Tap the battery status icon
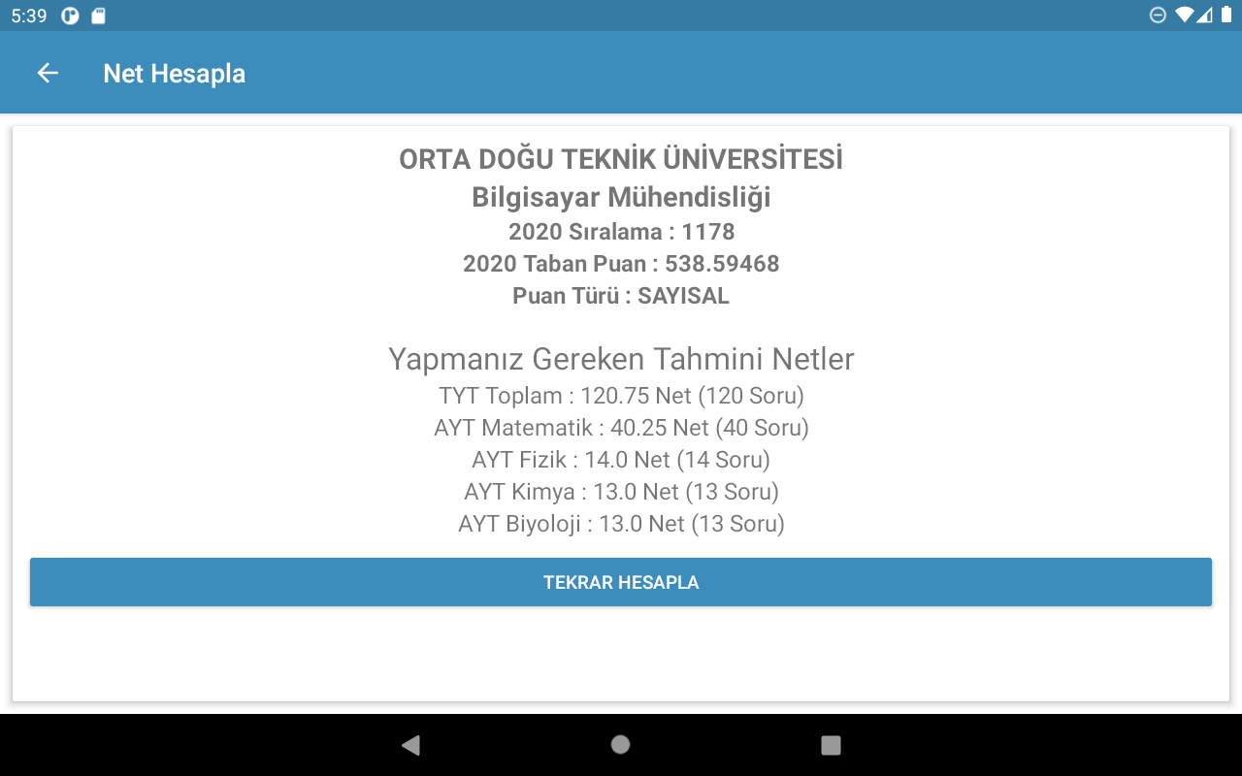The width and height of the screenshot is (1242, 776). pyautogui.click(x=1226, y=16)
